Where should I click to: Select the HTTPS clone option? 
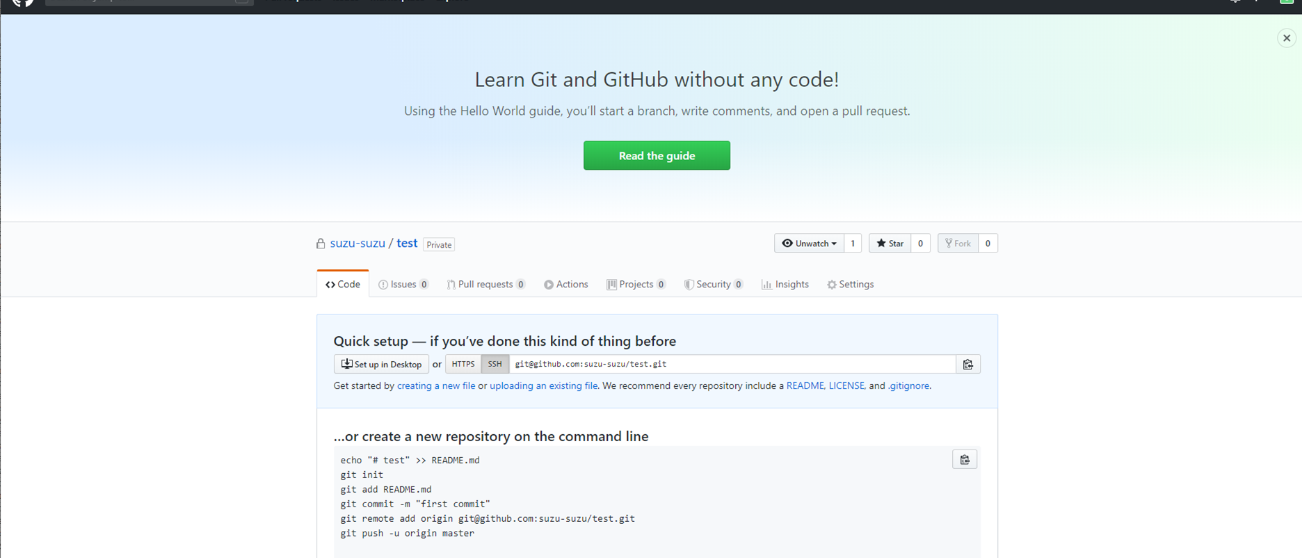click(463, 364)
